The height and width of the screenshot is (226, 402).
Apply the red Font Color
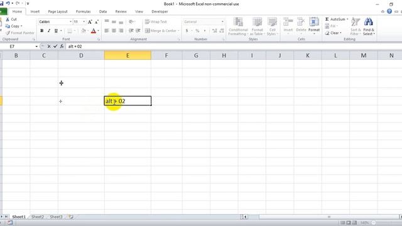pyautogui.click(x=94, y=31)
